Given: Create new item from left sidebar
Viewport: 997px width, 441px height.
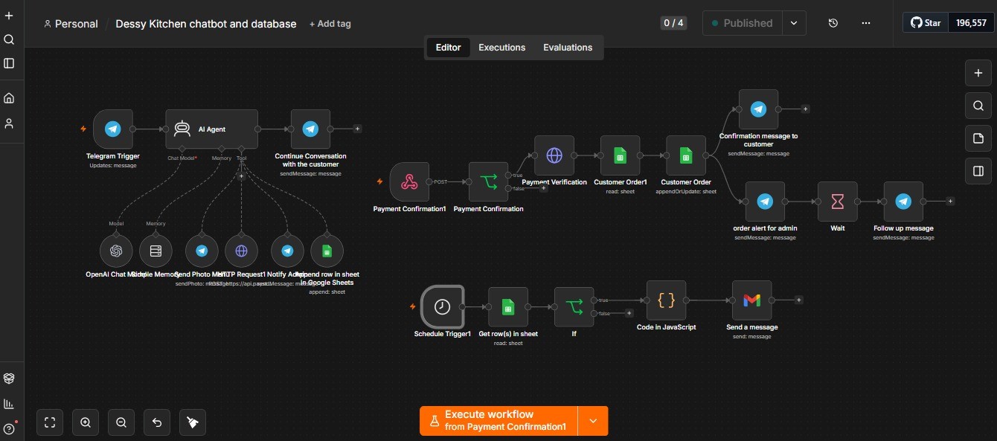Looking at the screenshot, I should pyautogui.click(x=9, y=16).
